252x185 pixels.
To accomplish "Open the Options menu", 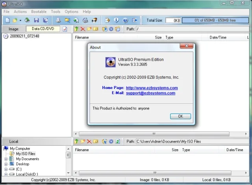I will coord(72,11).
